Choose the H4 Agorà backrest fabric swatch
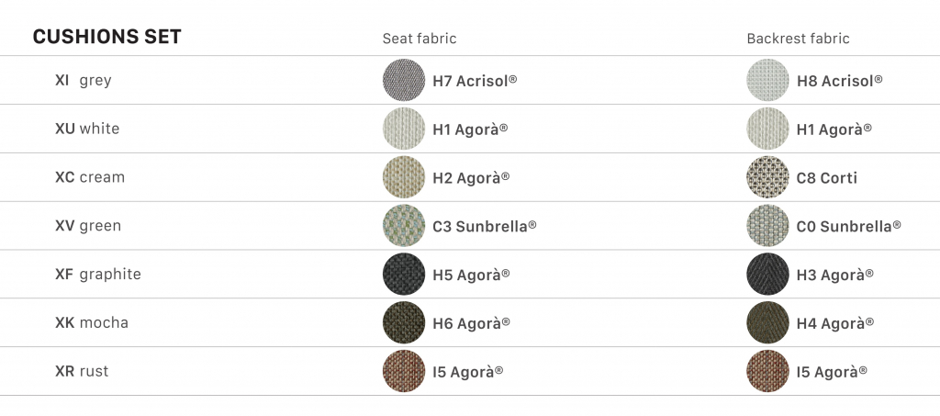 pos(768,323)
